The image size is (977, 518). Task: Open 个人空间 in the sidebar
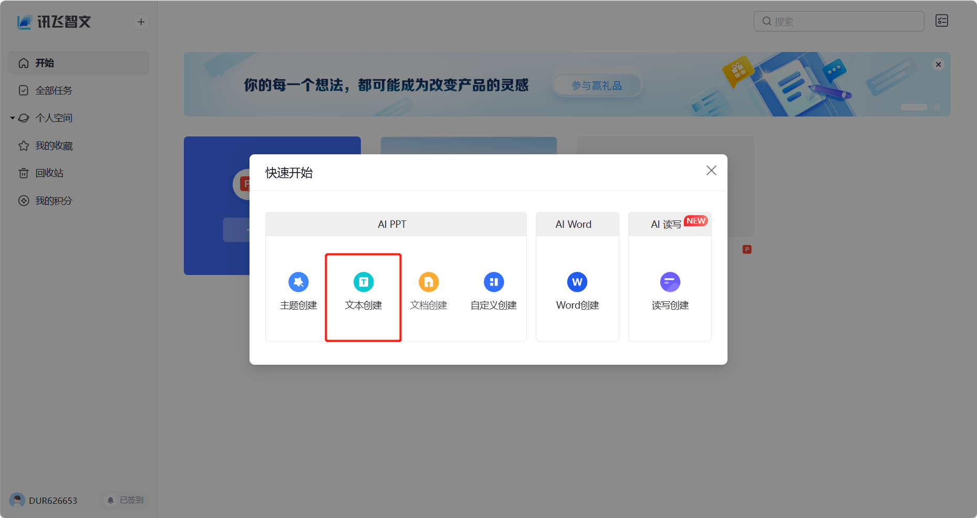coord(79,118)
